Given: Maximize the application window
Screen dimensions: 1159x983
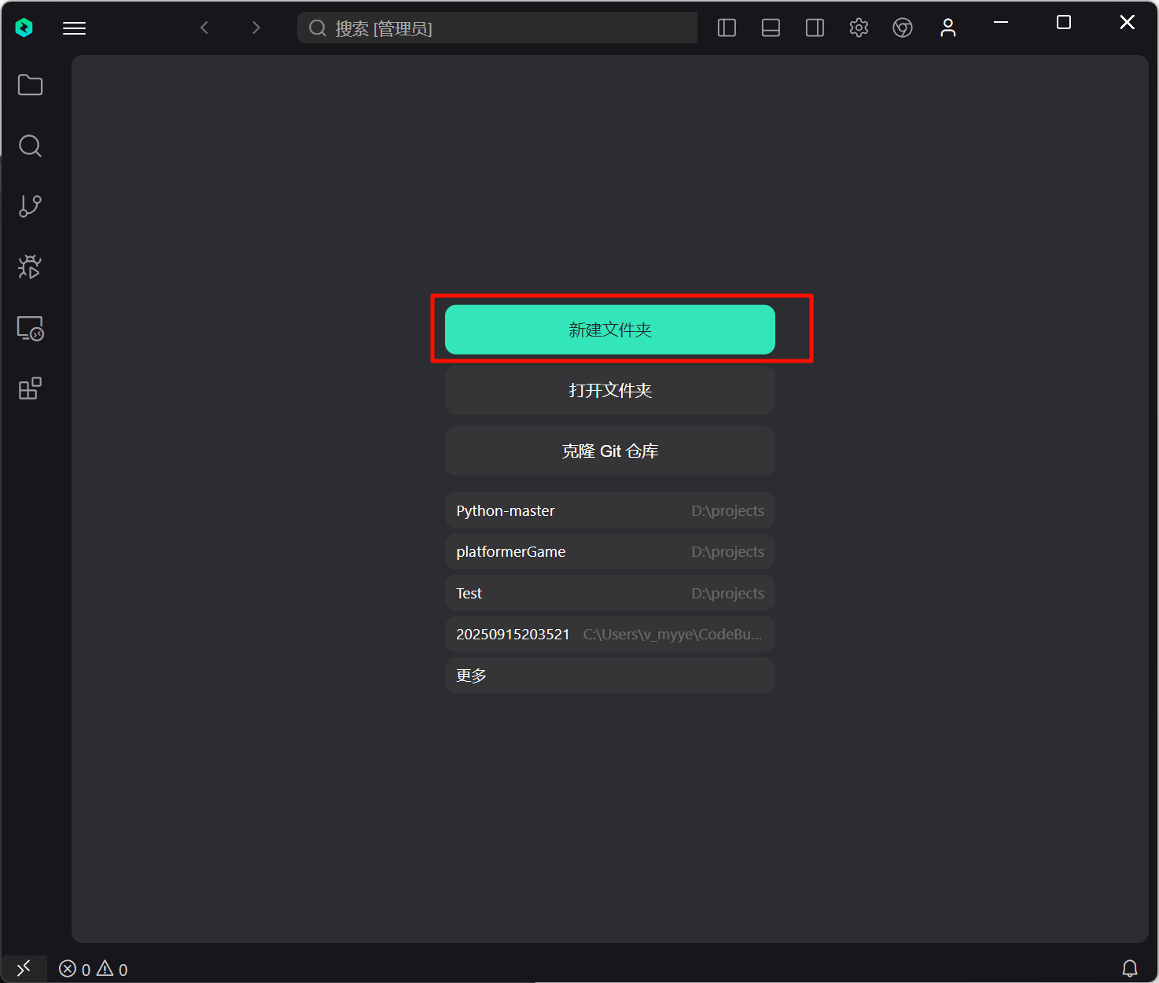Looking at the screenshot, I should [x=1064, y=23].
